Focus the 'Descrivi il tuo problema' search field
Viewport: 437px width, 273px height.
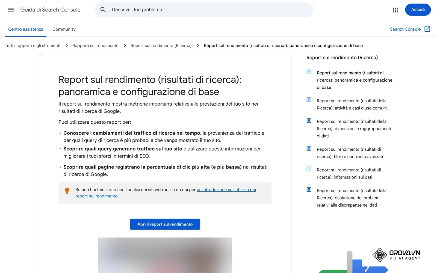(204, 10)
